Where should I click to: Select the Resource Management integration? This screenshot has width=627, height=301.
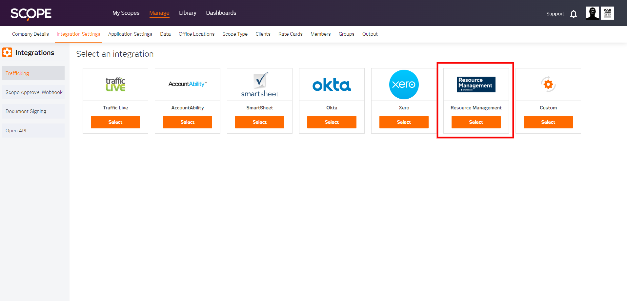pos(476,122)
